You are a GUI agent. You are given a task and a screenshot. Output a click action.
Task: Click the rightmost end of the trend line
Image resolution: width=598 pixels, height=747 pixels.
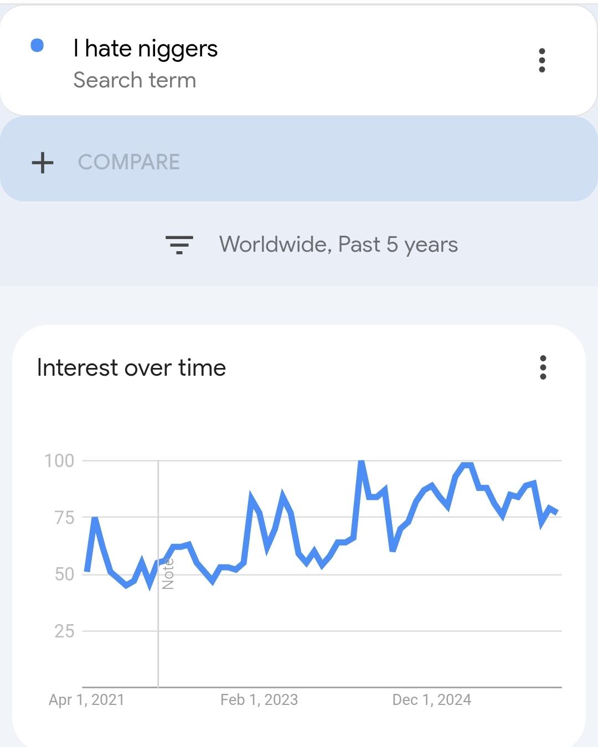click(557, 513)
